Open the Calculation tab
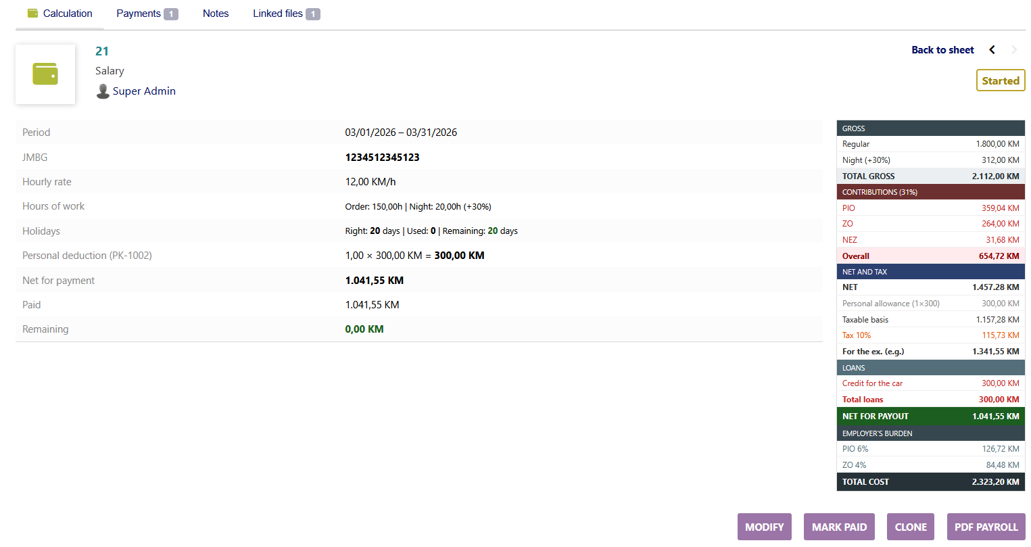The width and height of the screenshot is (1031, 547). [59, 14]
